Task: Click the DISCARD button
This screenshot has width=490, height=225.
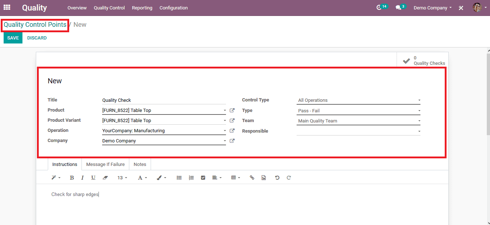Action: pyautogui.click(x=37, y=38)
